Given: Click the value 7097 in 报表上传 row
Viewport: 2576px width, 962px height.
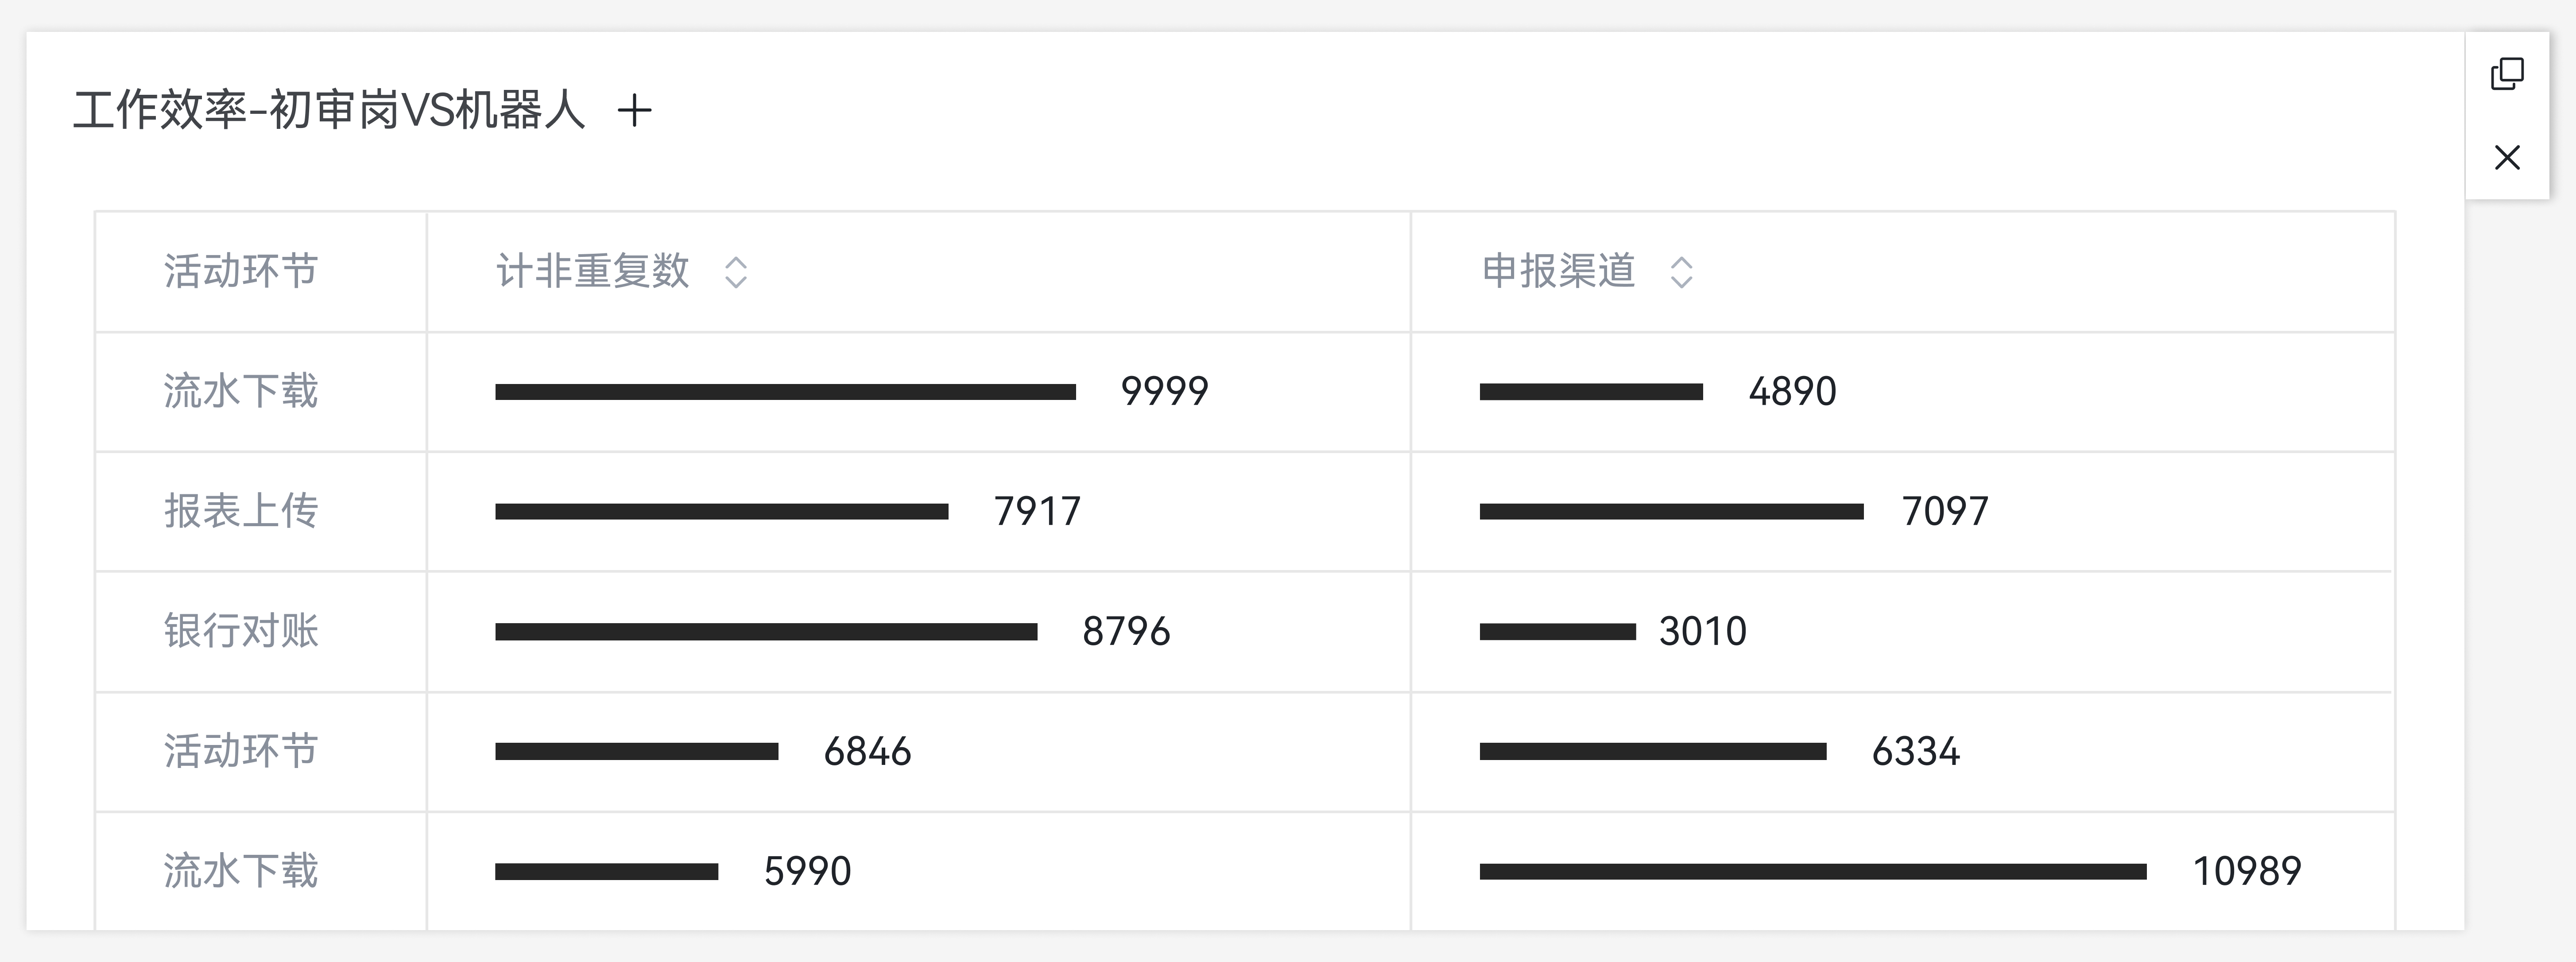Looking at the screenshot, I should (x=1945, y=511).
